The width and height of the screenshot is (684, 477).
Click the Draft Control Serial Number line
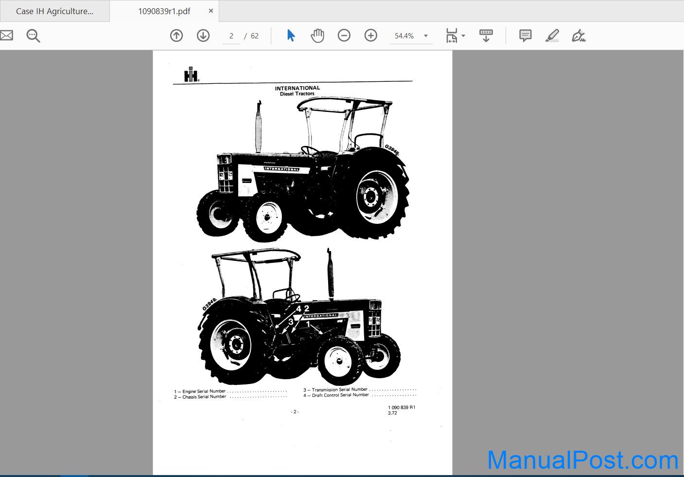360,395
